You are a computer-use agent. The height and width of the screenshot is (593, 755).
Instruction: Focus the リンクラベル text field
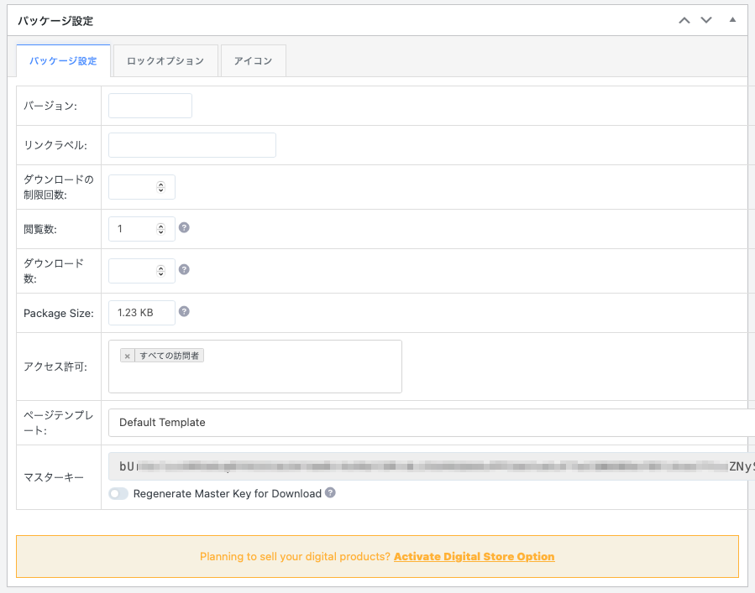192,145
